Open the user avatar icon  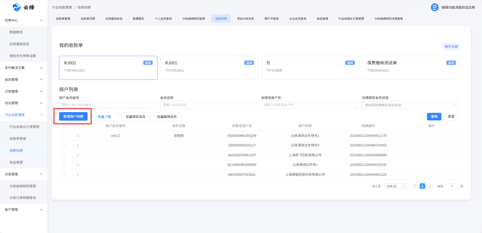click(434, 7)
